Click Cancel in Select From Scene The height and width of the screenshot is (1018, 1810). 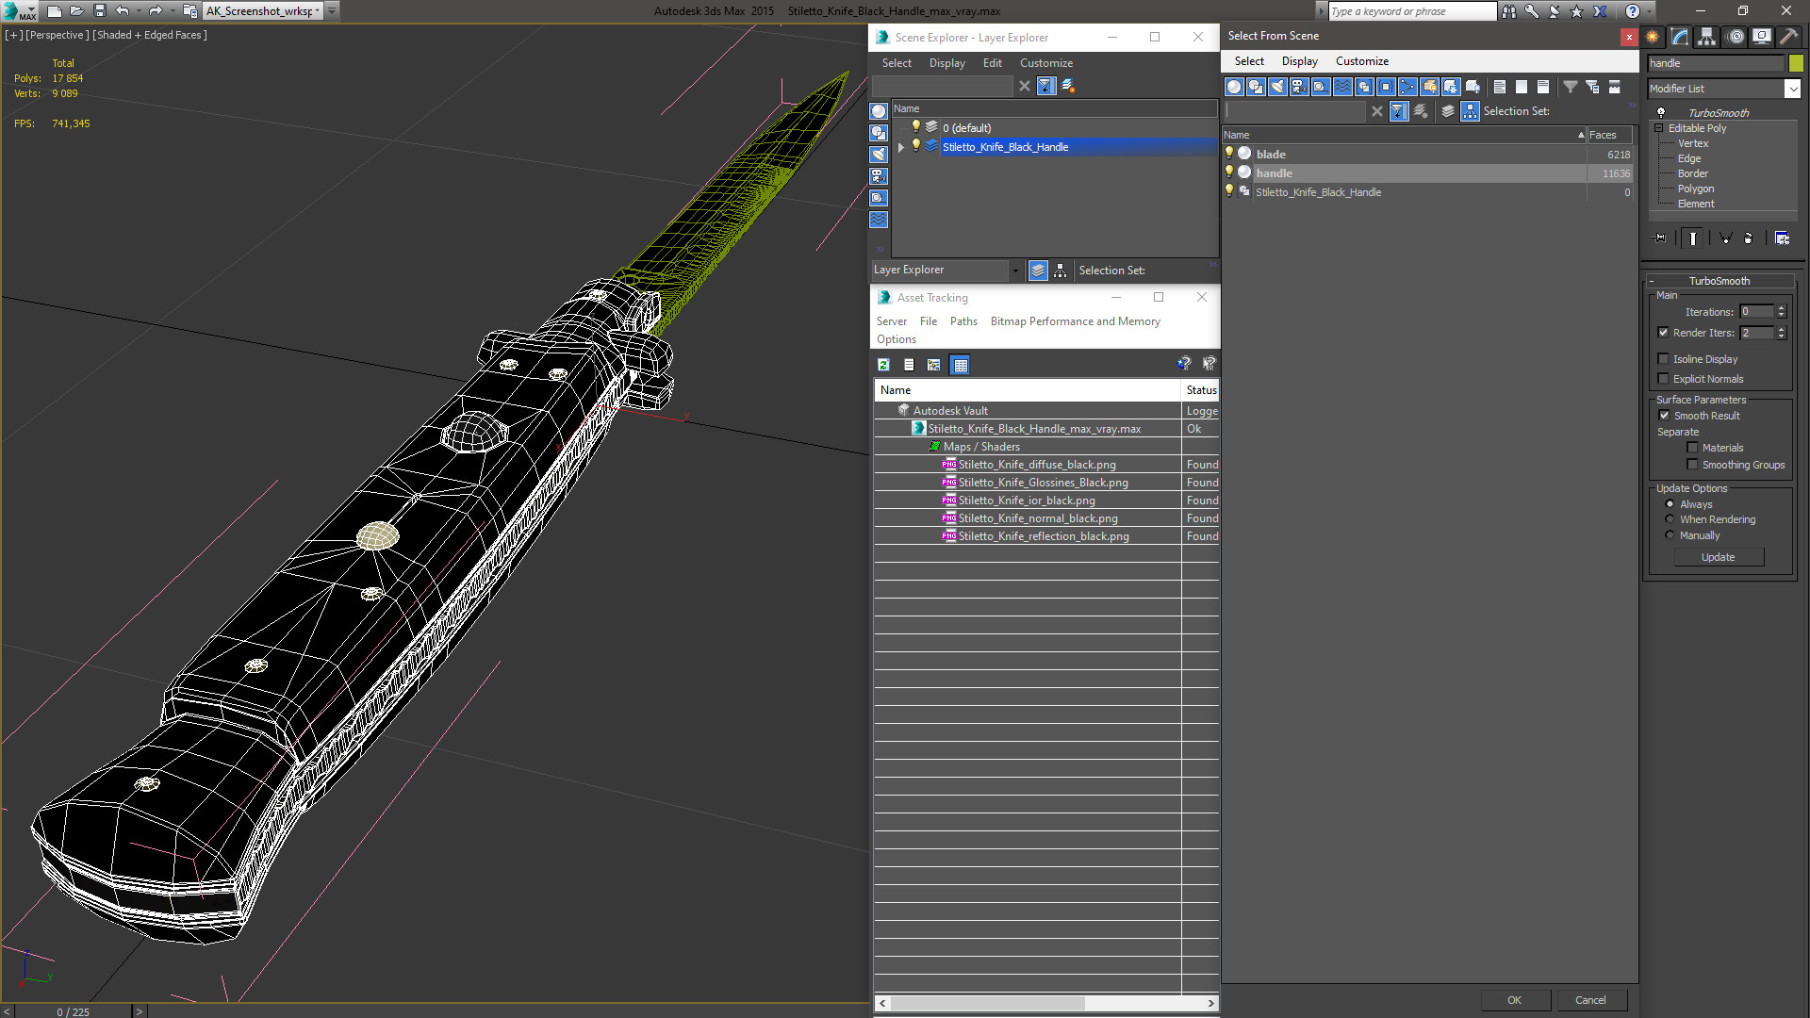click(1590, 1000)
